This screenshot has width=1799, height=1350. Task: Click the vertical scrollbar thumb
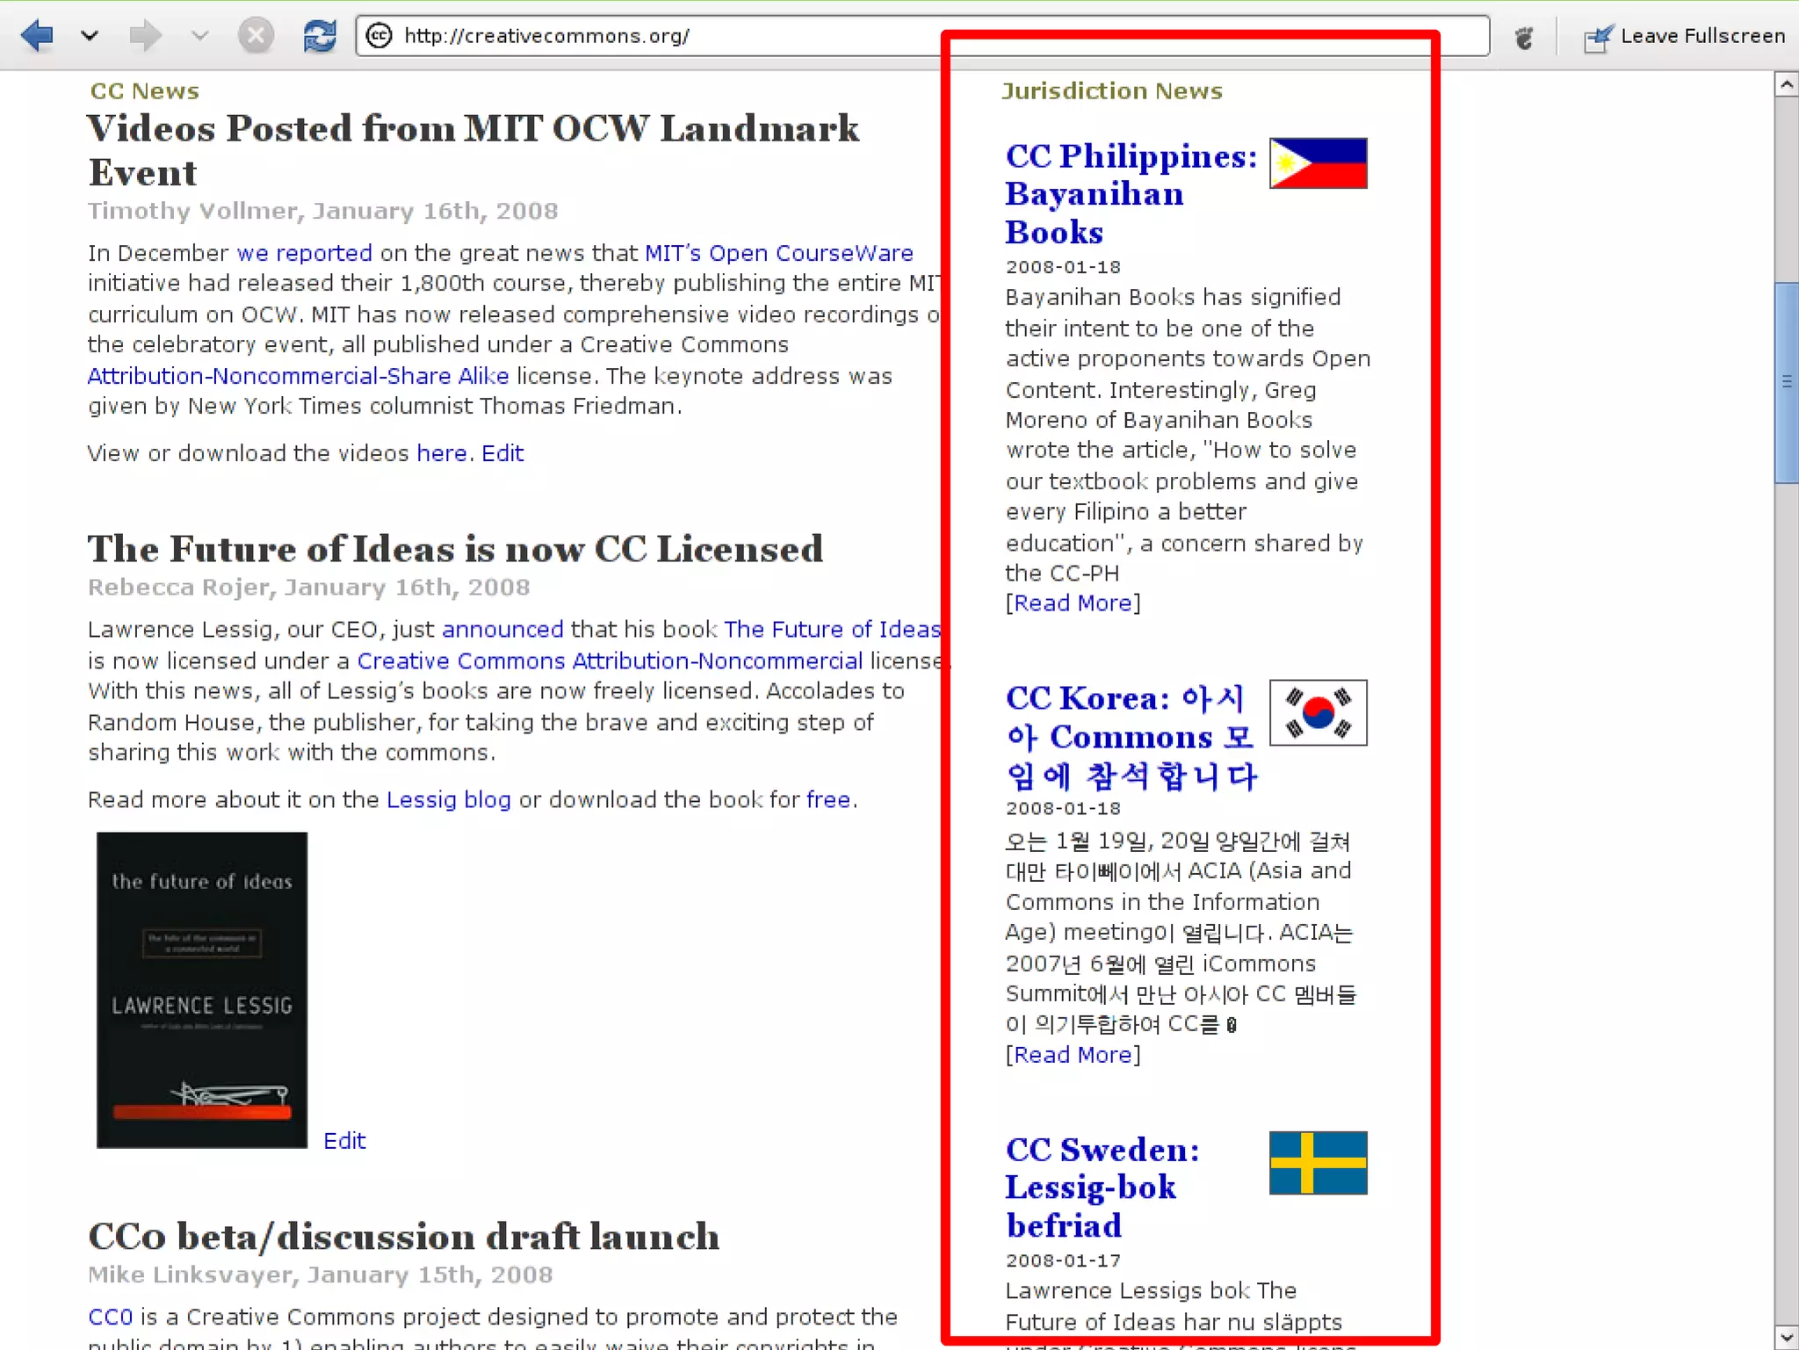[x=1786, y=382]
